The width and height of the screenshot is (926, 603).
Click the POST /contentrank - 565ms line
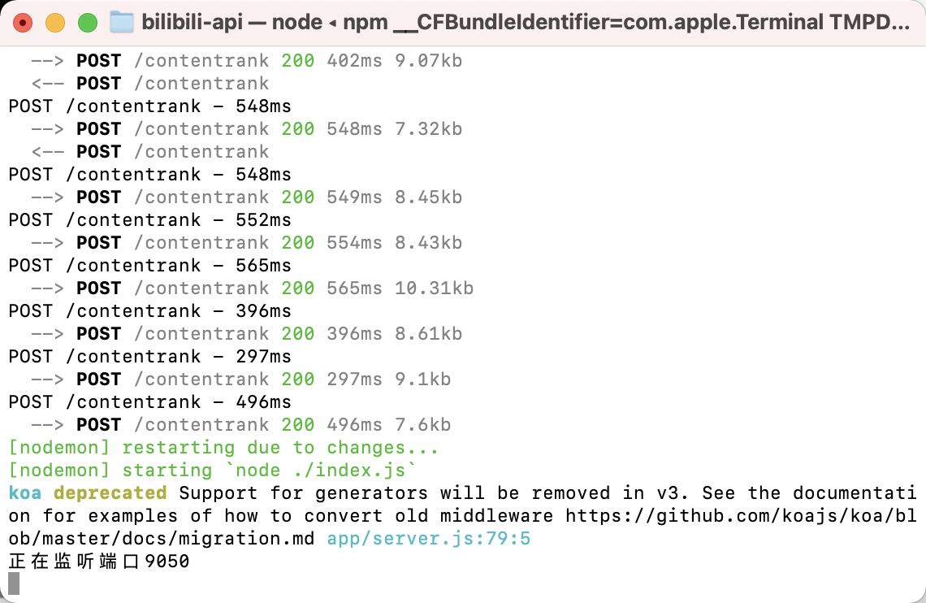click(149, 265)
